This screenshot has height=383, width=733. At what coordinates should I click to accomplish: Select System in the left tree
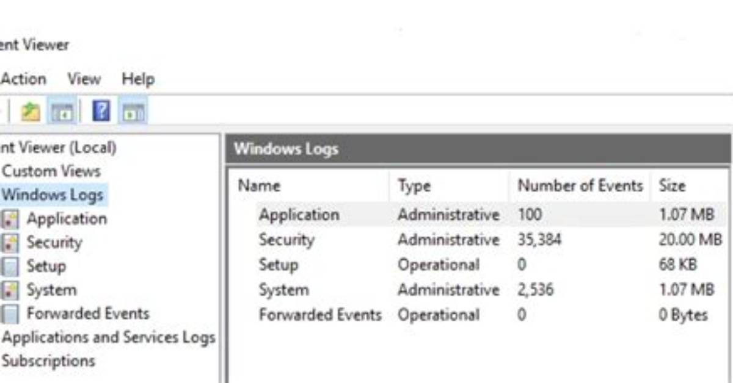point(51,290)
